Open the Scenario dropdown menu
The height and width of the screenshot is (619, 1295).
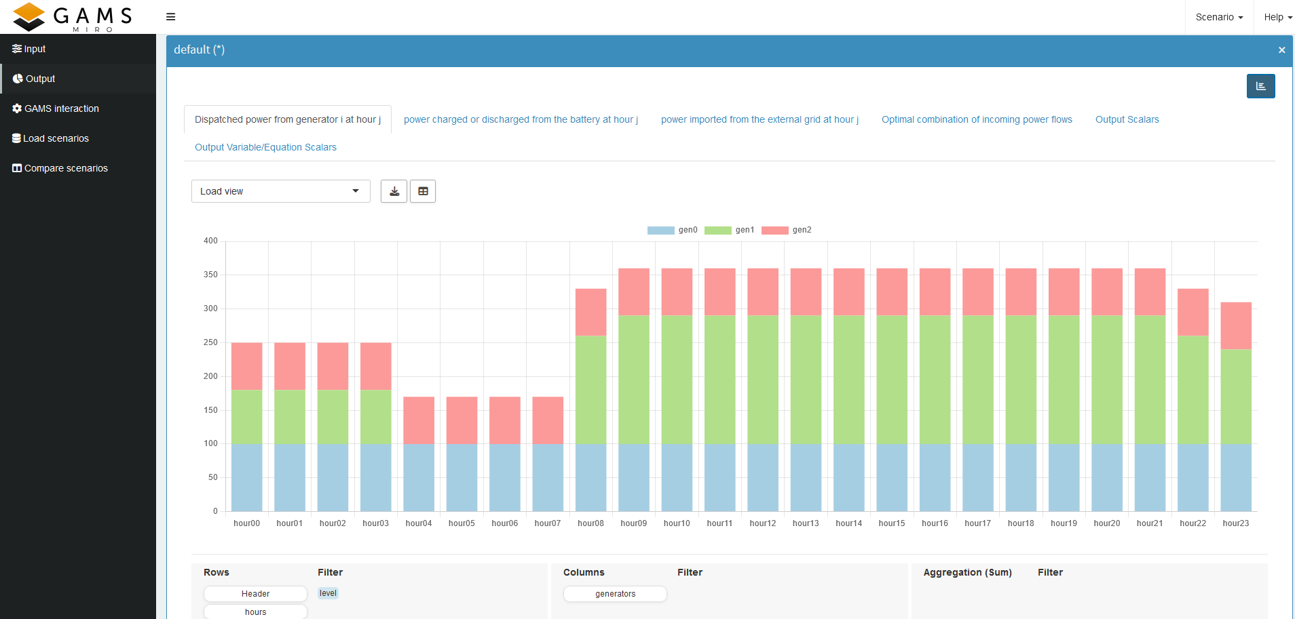point(1219,17)
